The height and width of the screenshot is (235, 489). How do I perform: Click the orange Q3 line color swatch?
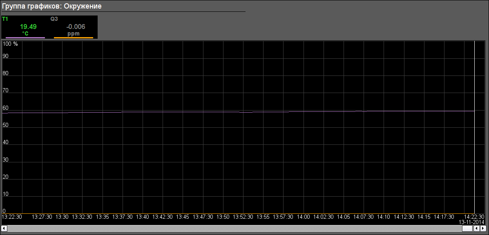[74, 38]
